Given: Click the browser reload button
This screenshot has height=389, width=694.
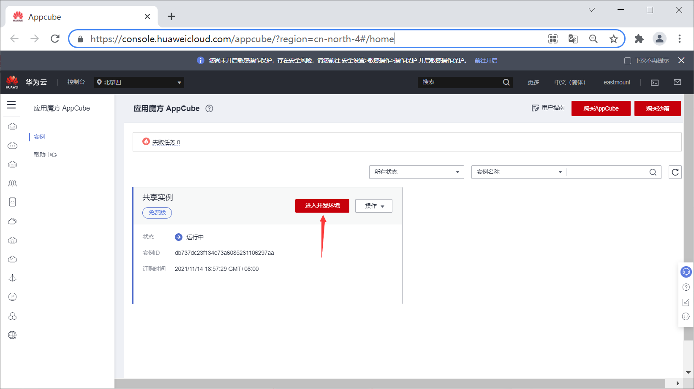Looking at the screenshot, I should tap(55, 39).
